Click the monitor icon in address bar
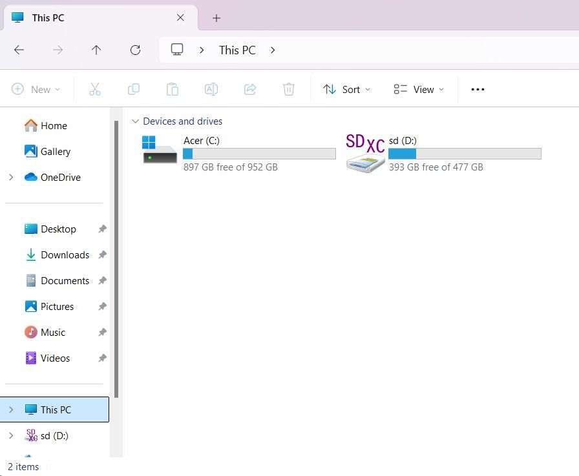This screenshot has width=579, height=476. click(x=177, y=50)
